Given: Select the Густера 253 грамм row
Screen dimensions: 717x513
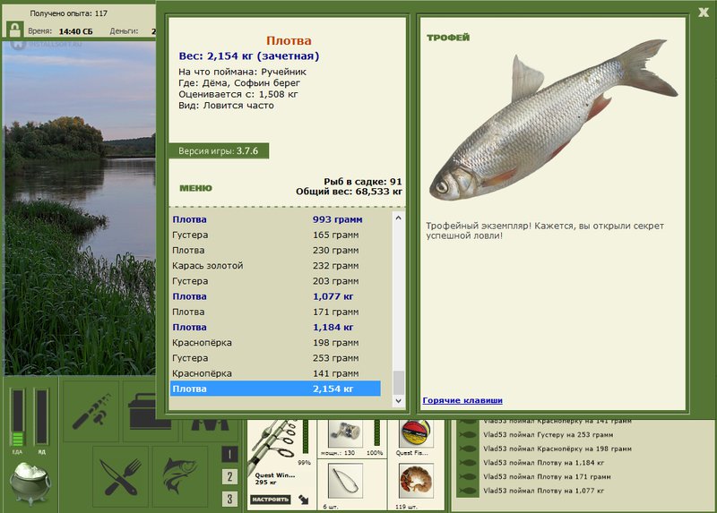Looking at the screenshot, I should coord(275,358).
